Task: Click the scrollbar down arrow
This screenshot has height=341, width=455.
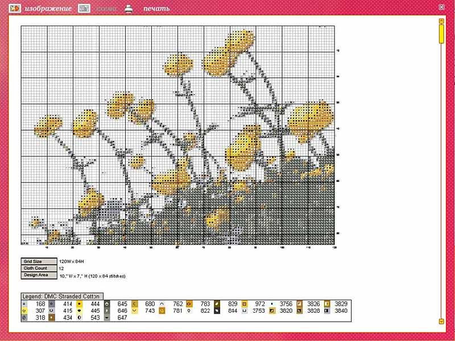Action: tap(441, 322)
